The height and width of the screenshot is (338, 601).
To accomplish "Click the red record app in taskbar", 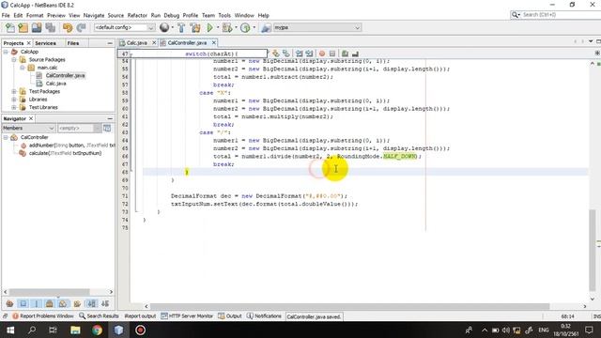I will click(x=140, y=330).
